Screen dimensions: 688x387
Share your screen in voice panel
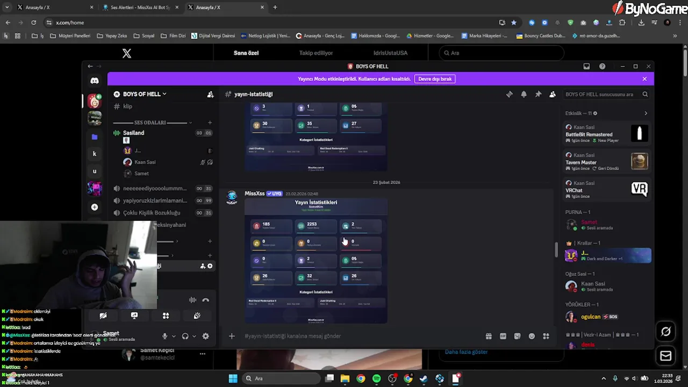click(x=134, y=316)
